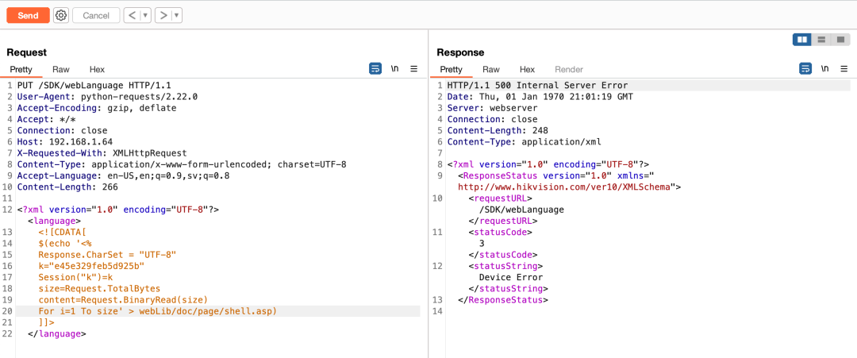
Task: Click the size=Request.TotalBytes line
Action: pyautogui.click(x=99, y=289)
